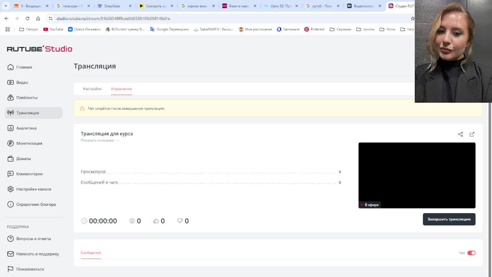The height and width of the screenshot is (277, 492).
Task: Open the купить bookmarks folder
Action: click(x=365, y=29)
